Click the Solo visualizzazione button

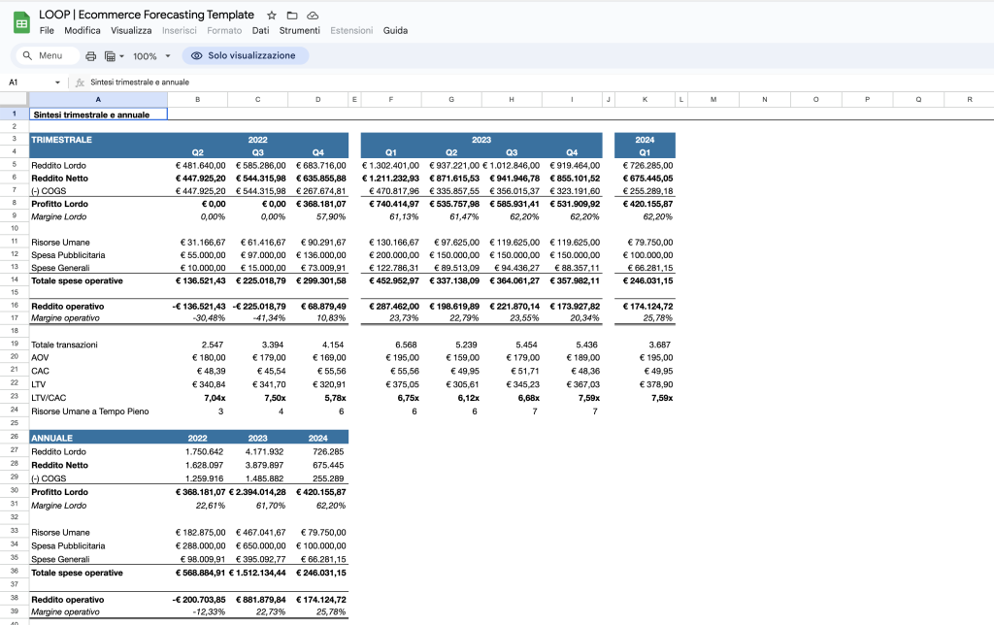[x=246, y=55]
